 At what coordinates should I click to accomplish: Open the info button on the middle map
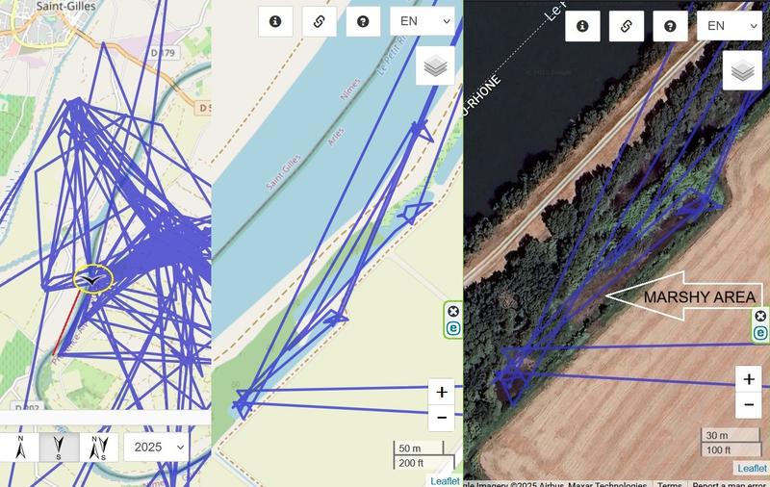pos(275,21)
